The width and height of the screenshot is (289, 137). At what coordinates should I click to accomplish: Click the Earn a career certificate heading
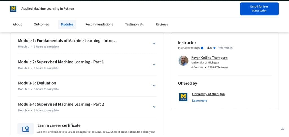click(x=59, y=125)
